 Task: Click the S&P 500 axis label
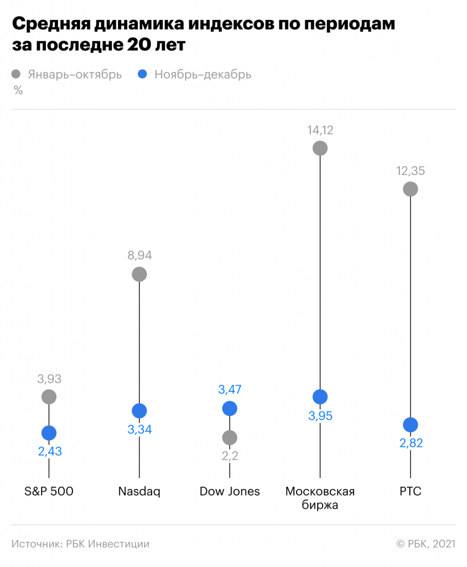(x=49, y=491)
